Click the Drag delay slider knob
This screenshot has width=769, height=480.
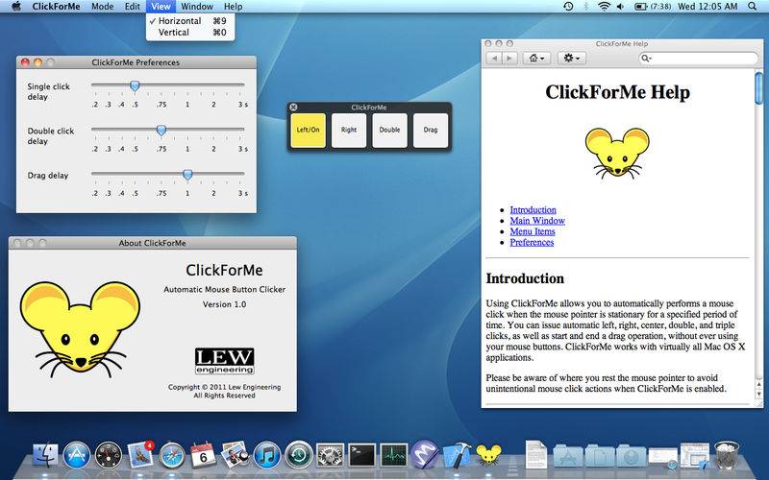click(x=187, y=175)
